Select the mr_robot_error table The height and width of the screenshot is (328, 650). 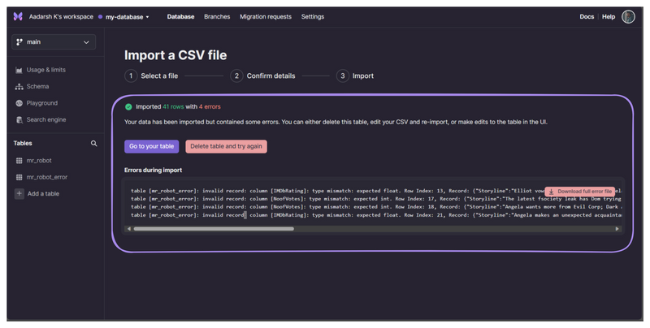point(47,177)
